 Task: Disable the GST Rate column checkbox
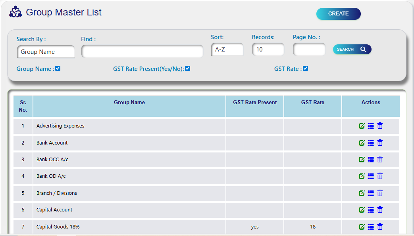point(306,69)
